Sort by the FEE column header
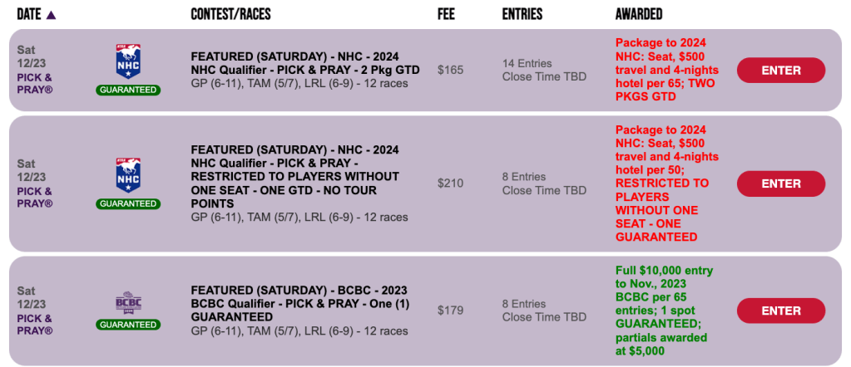Viewport: 851px width, 367px height. click(x=446, y=14)
